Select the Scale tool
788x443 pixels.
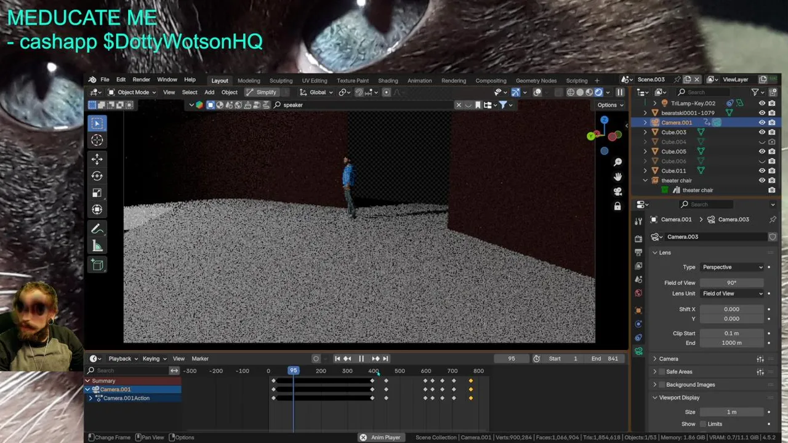(x=97, y=193)
